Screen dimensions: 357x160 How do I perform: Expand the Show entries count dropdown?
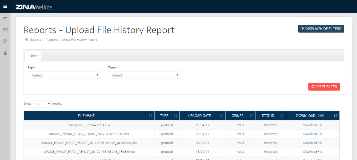(x=42, y=104)
